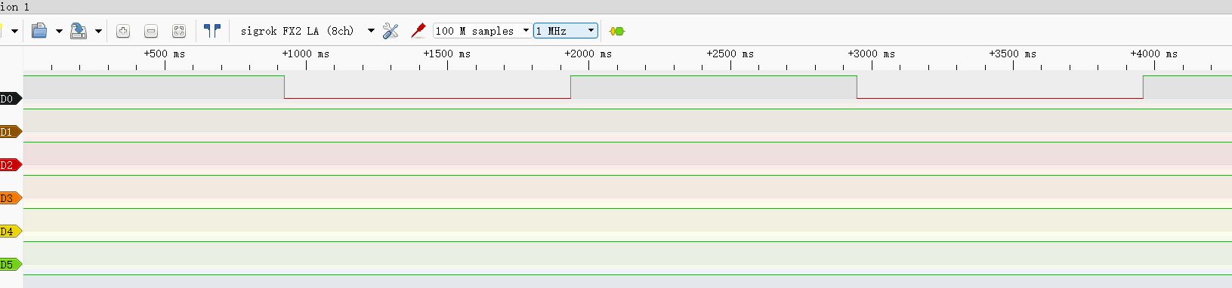Select the D0 channel label
1232x288 pixels.
(x=11, y=99)
